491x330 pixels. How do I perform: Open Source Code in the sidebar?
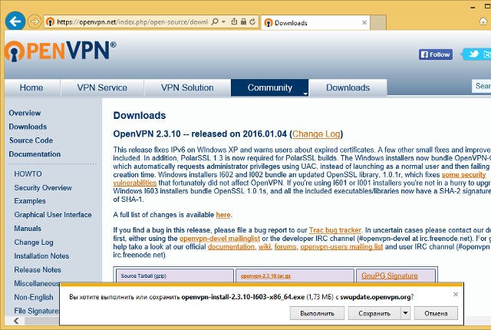31,140
